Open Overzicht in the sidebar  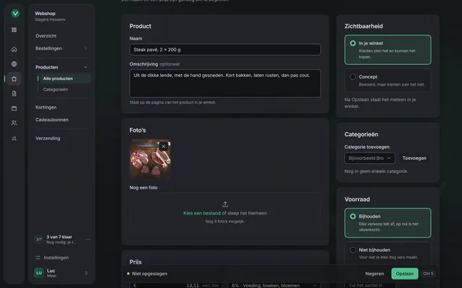pyautogui.click(x=46, y=36)
